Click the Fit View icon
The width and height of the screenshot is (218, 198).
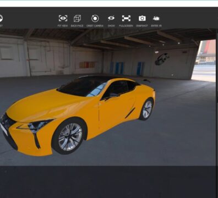pos(63,18)
